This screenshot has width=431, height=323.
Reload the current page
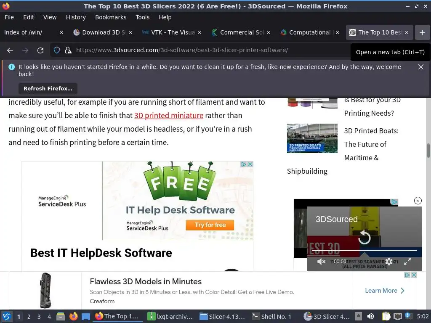(40, 50)
